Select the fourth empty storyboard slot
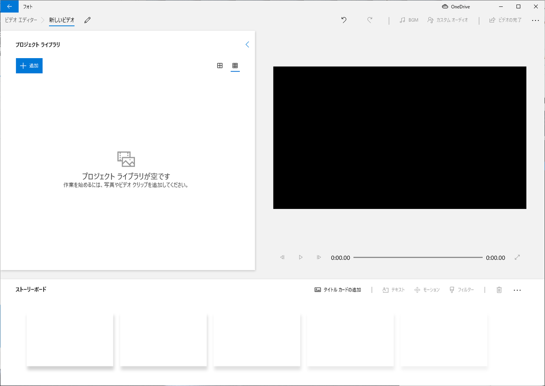 click(351, 340)
